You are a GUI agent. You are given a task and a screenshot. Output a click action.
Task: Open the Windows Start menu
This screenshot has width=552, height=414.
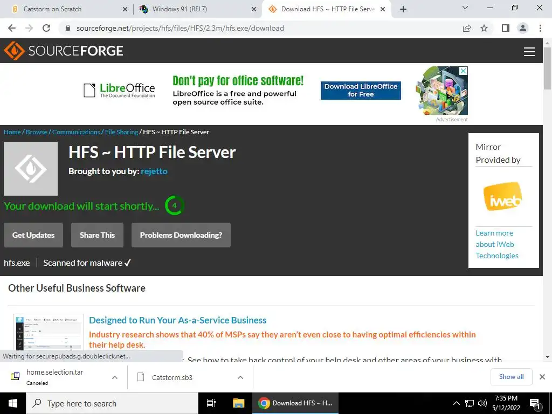(13, 403)
